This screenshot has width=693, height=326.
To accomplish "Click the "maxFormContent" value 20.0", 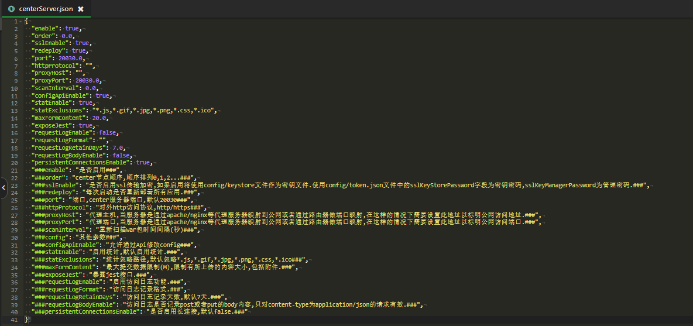I will [x=100, y=118].
